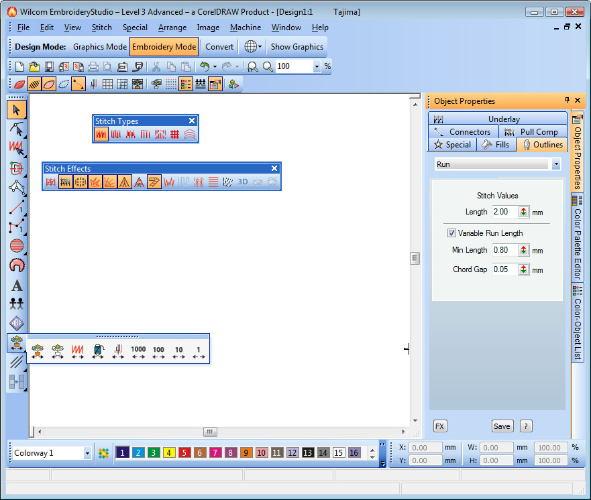Click the Select Object arrow tool
Image resolution: width=591 pixels, height=500 pixels.
pyautogui.click(x=17, y=109)
